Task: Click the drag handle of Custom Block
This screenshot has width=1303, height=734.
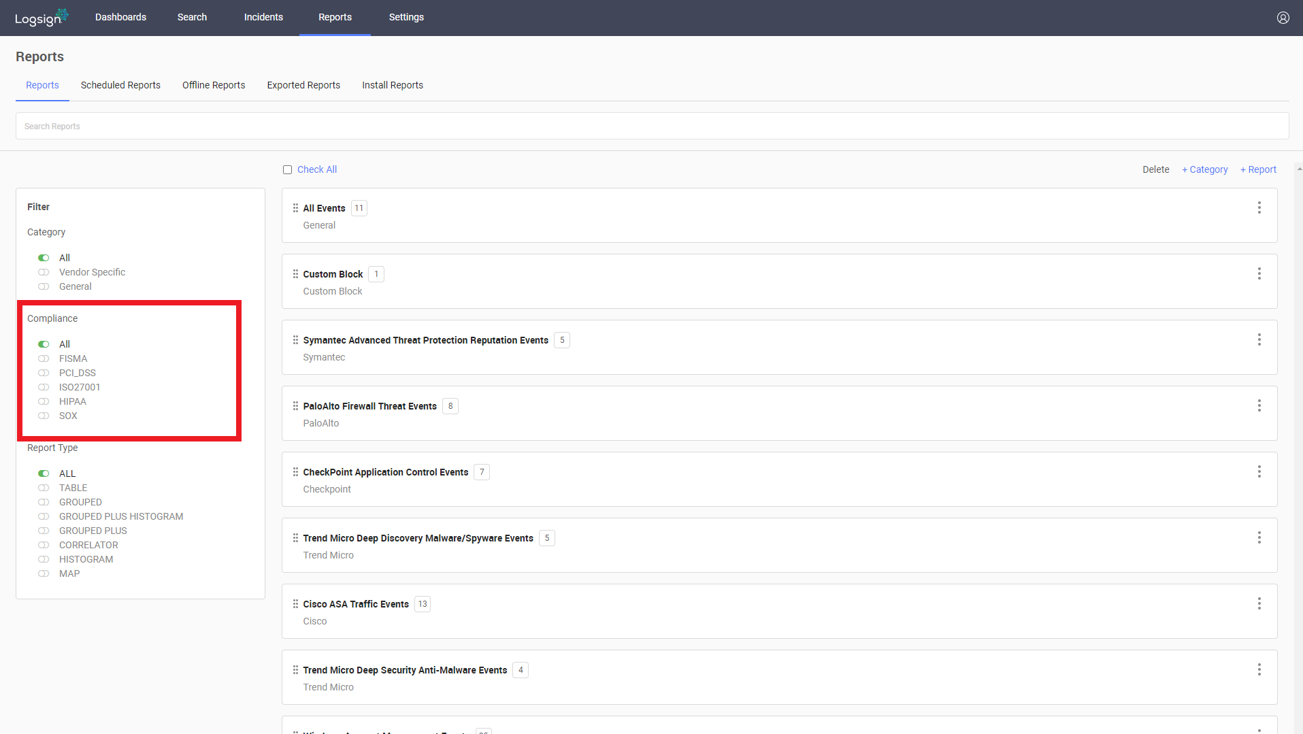Action: point(295,274)
